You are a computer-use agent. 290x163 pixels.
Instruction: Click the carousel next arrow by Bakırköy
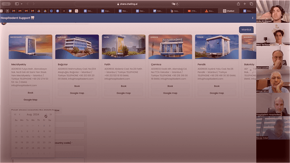pos(250,70)
